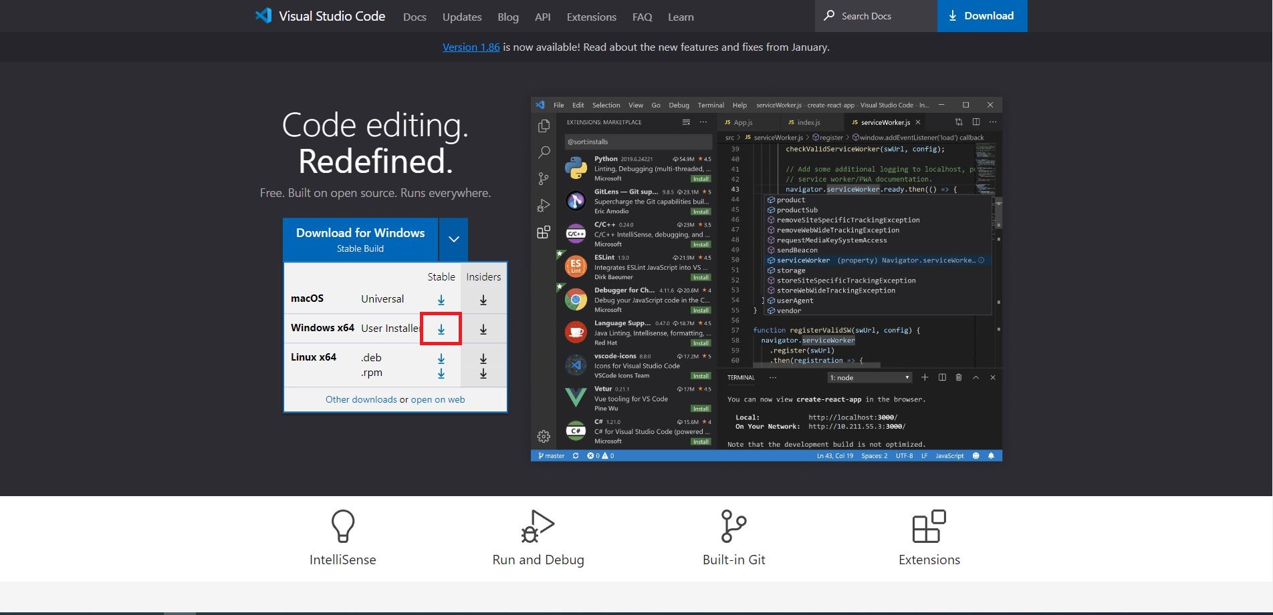Open the 1: node terminal dropdown
Screen dimensions: 1273x615
tap(869, 377)
